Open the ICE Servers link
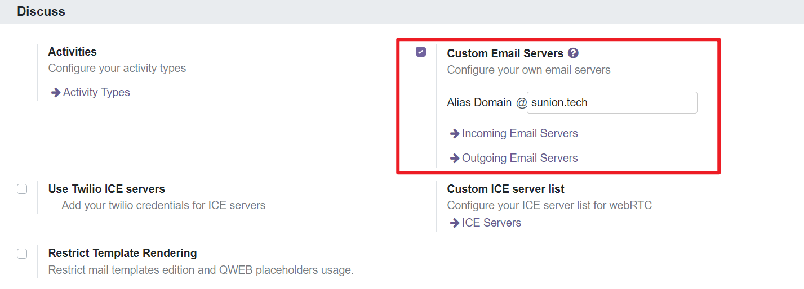 [x=491, y=223]
